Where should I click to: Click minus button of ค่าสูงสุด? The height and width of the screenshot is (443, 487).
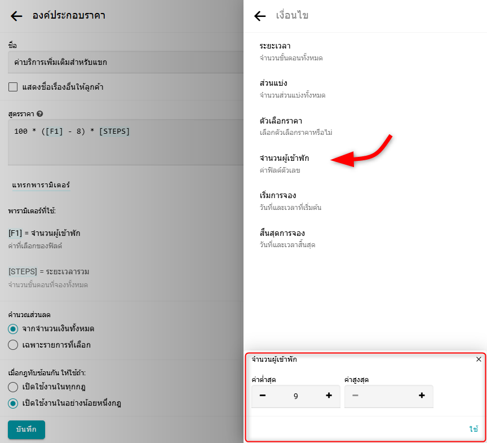click(355, 396)
